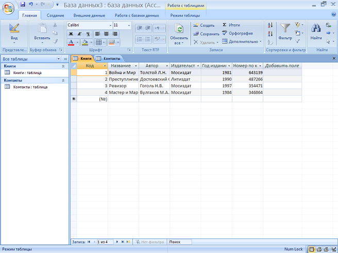338x253 pixels.
Task: Open Внешние данные ribbon tab
Action: (x=89, y=15)
